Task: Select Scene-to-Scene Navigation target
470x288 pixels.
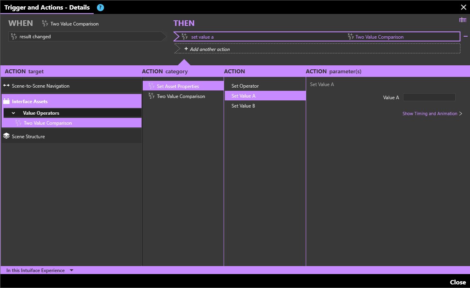Action: pos(71,86)
